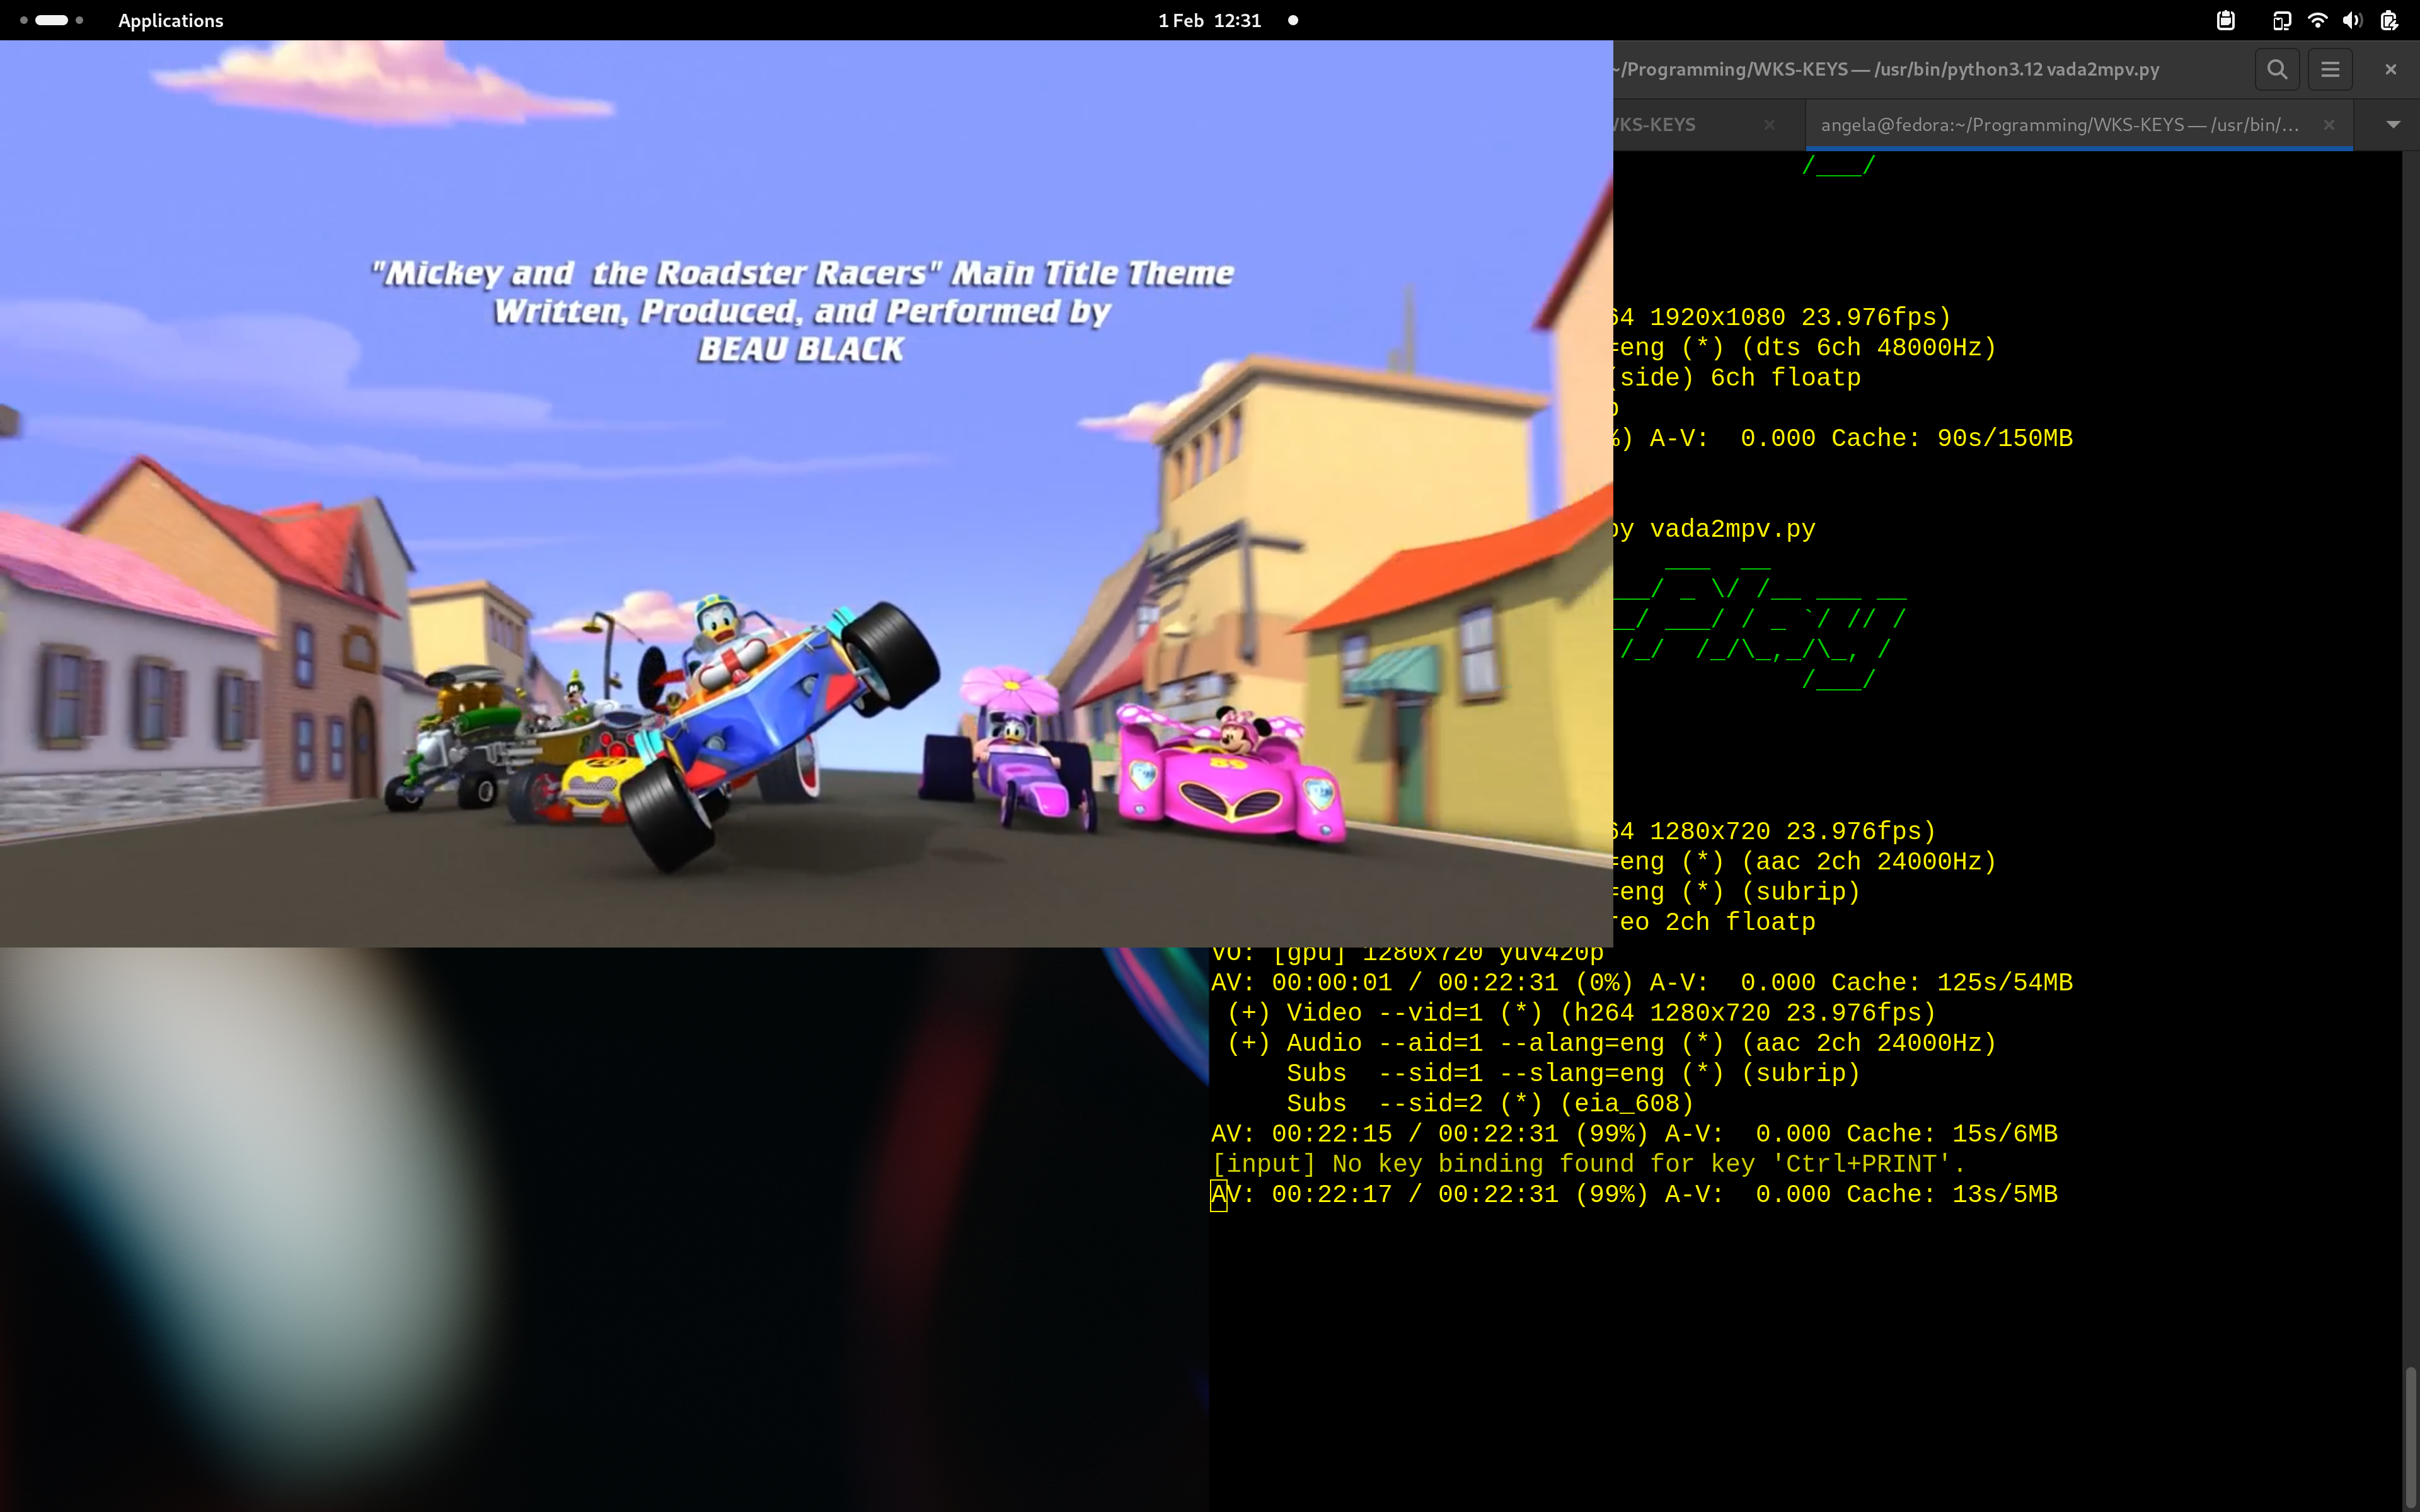
Task: Click the workspace indicator pill
Action: click(x=51, y=20)
